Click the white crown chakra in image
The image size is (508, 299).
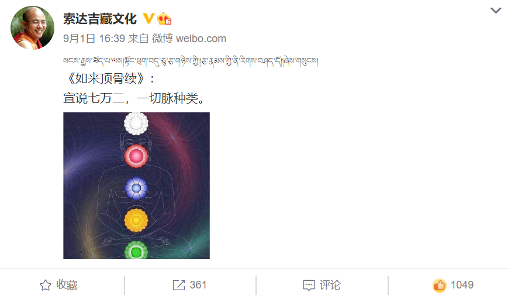[x=136, y=123]
